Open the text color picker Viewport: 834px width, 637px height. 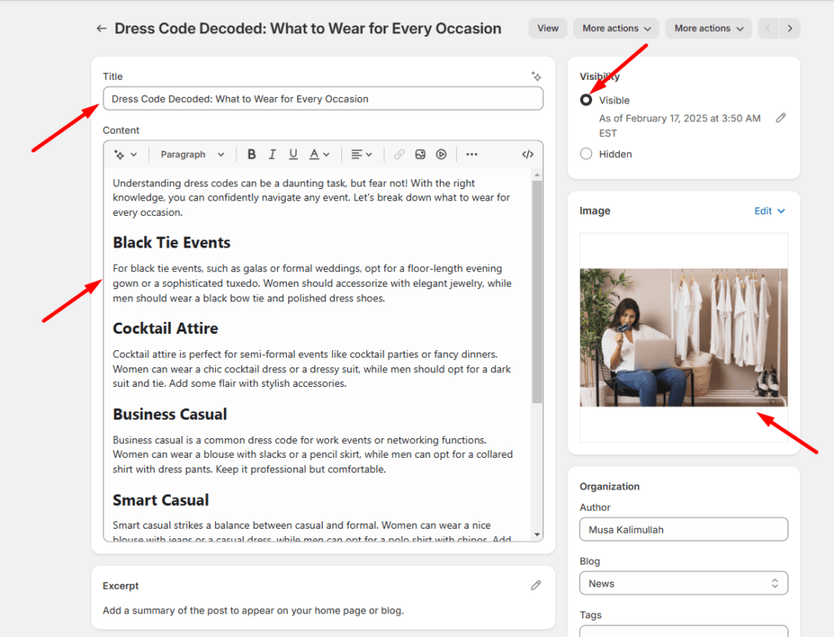click(319, 154)
